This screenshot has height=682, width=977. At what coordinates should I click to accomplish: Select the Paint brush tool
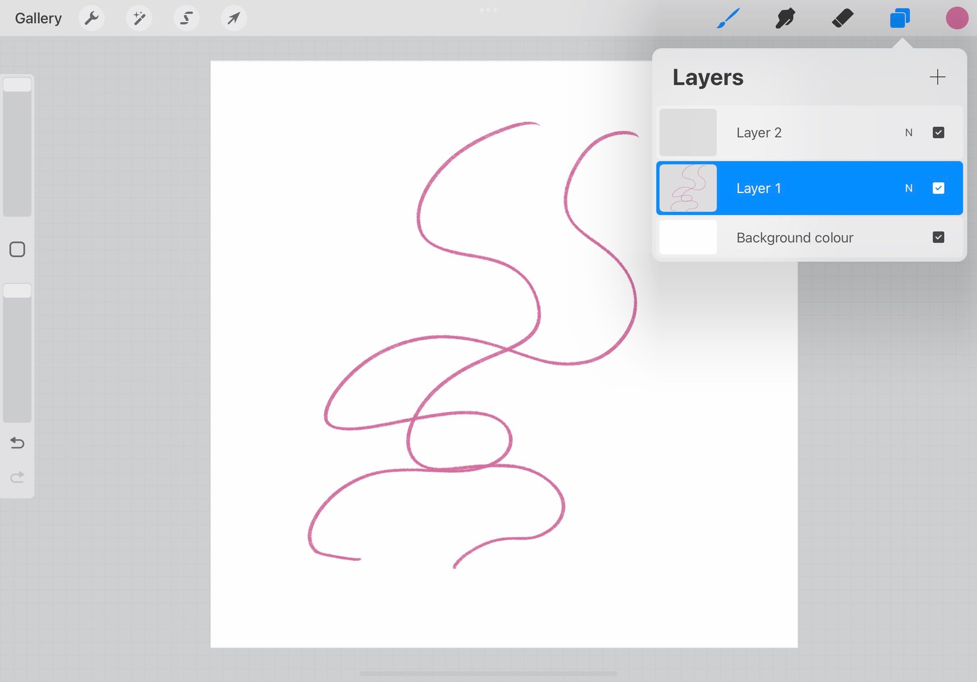[728, 18]
